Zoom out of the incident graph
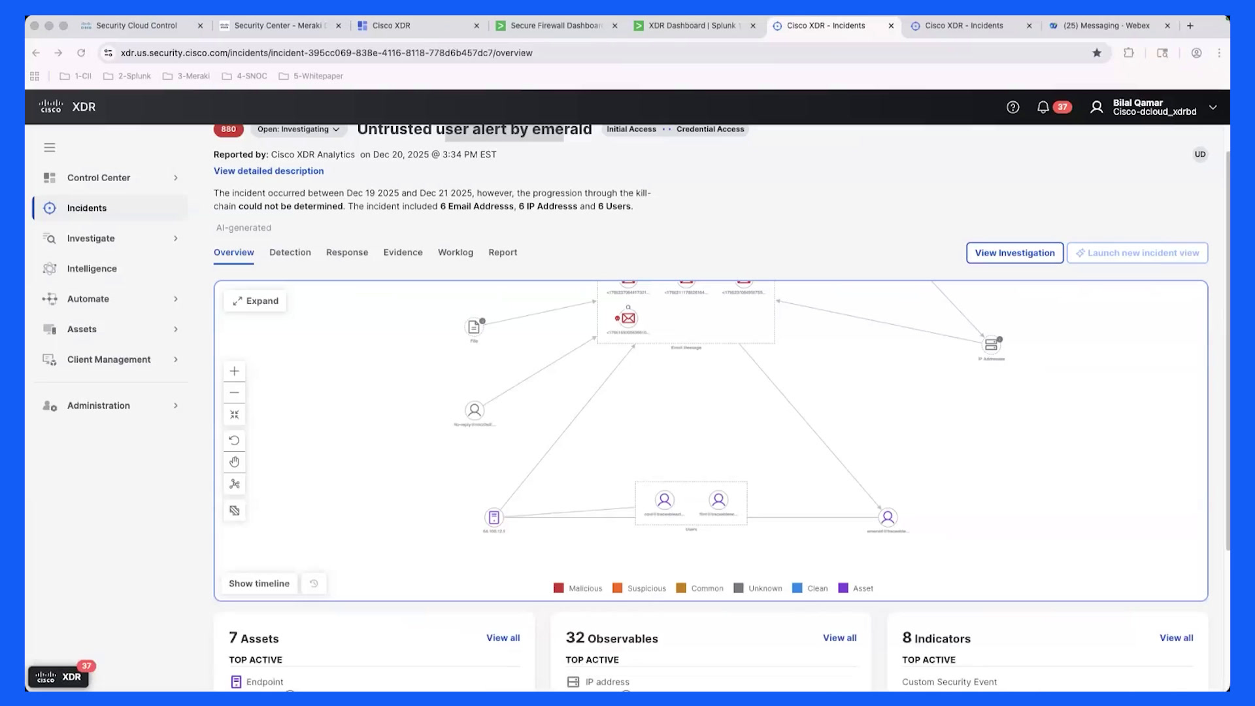The image size is (1255, 706). [x=234, y=393]
